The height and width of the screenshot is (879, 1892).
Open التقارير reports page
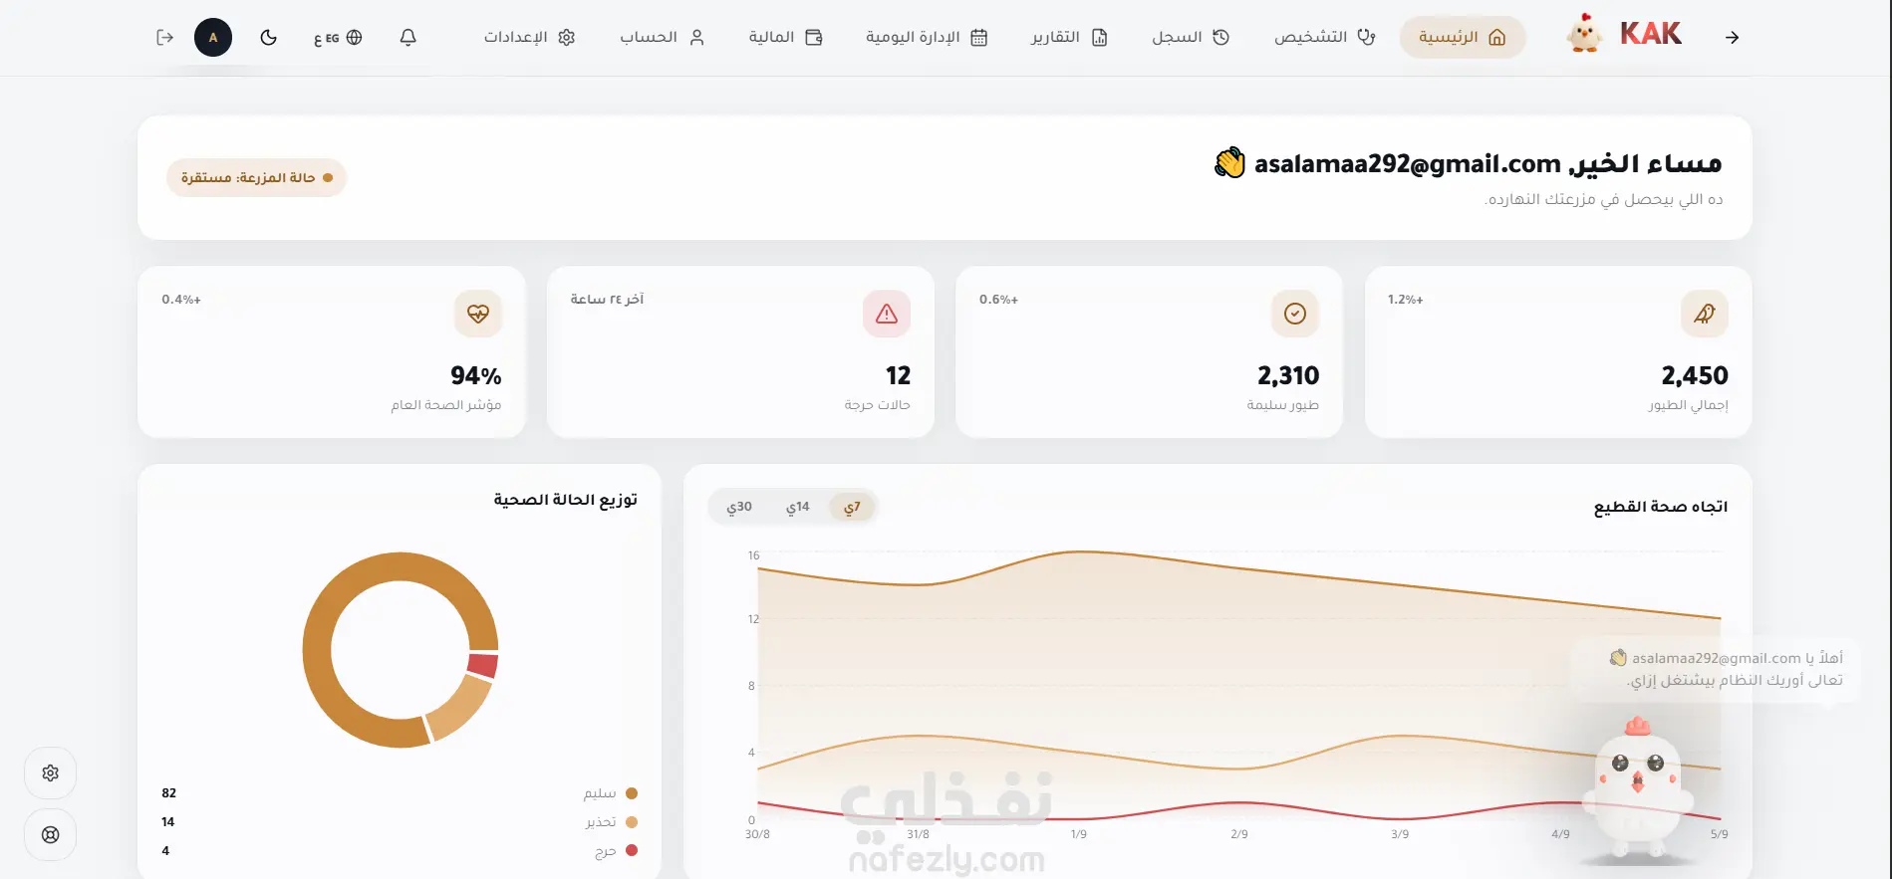(x=1069, y=37)
